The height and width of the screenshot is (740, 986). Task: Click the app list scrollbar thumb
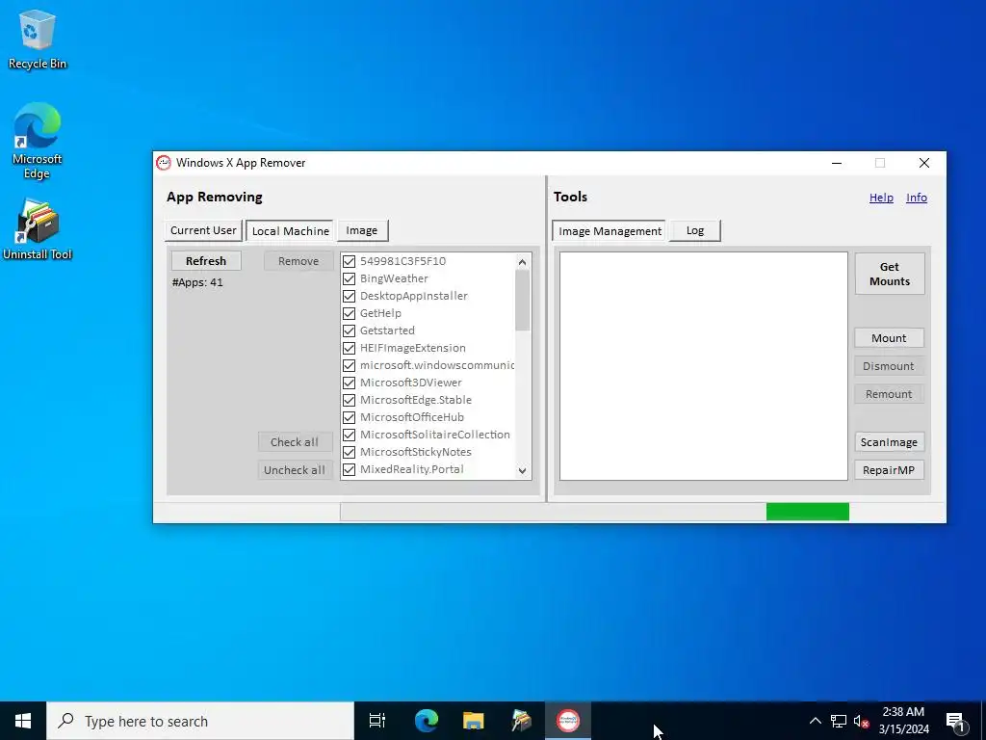pyautogui.click(x=522, y=301)
